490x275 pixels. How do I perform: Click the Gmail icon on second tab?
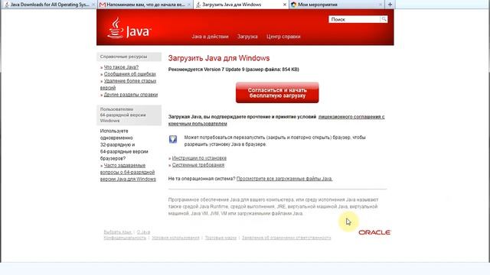point(102,5)
